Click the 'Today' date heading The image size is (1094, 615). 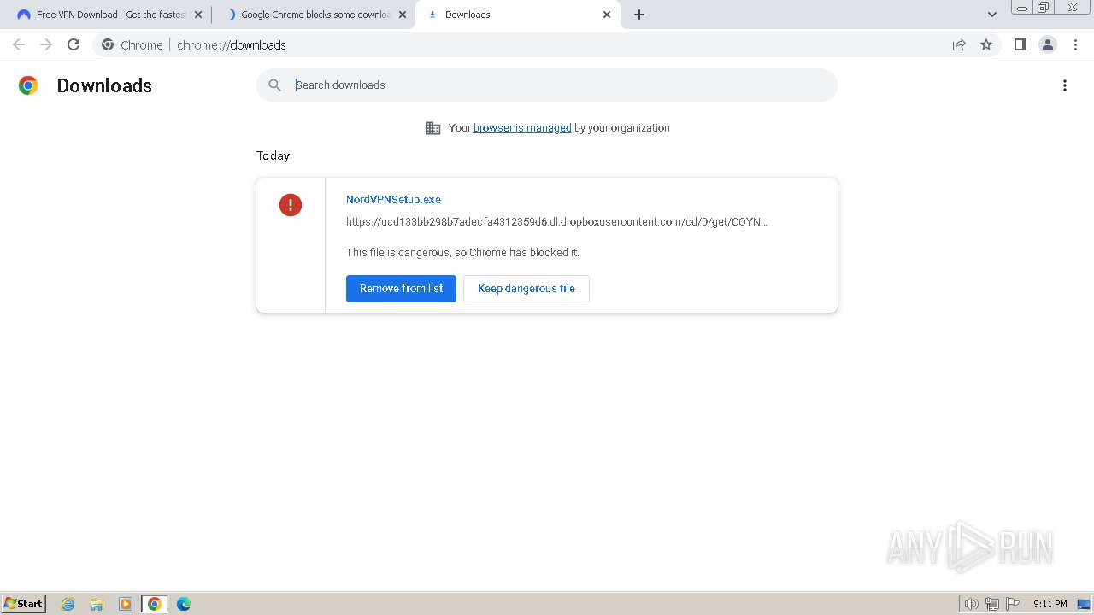point(273,155)
